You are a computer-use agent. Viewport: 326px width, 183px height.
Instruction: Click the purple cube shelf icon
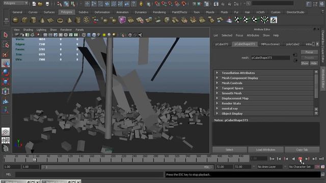click(122, 20)
